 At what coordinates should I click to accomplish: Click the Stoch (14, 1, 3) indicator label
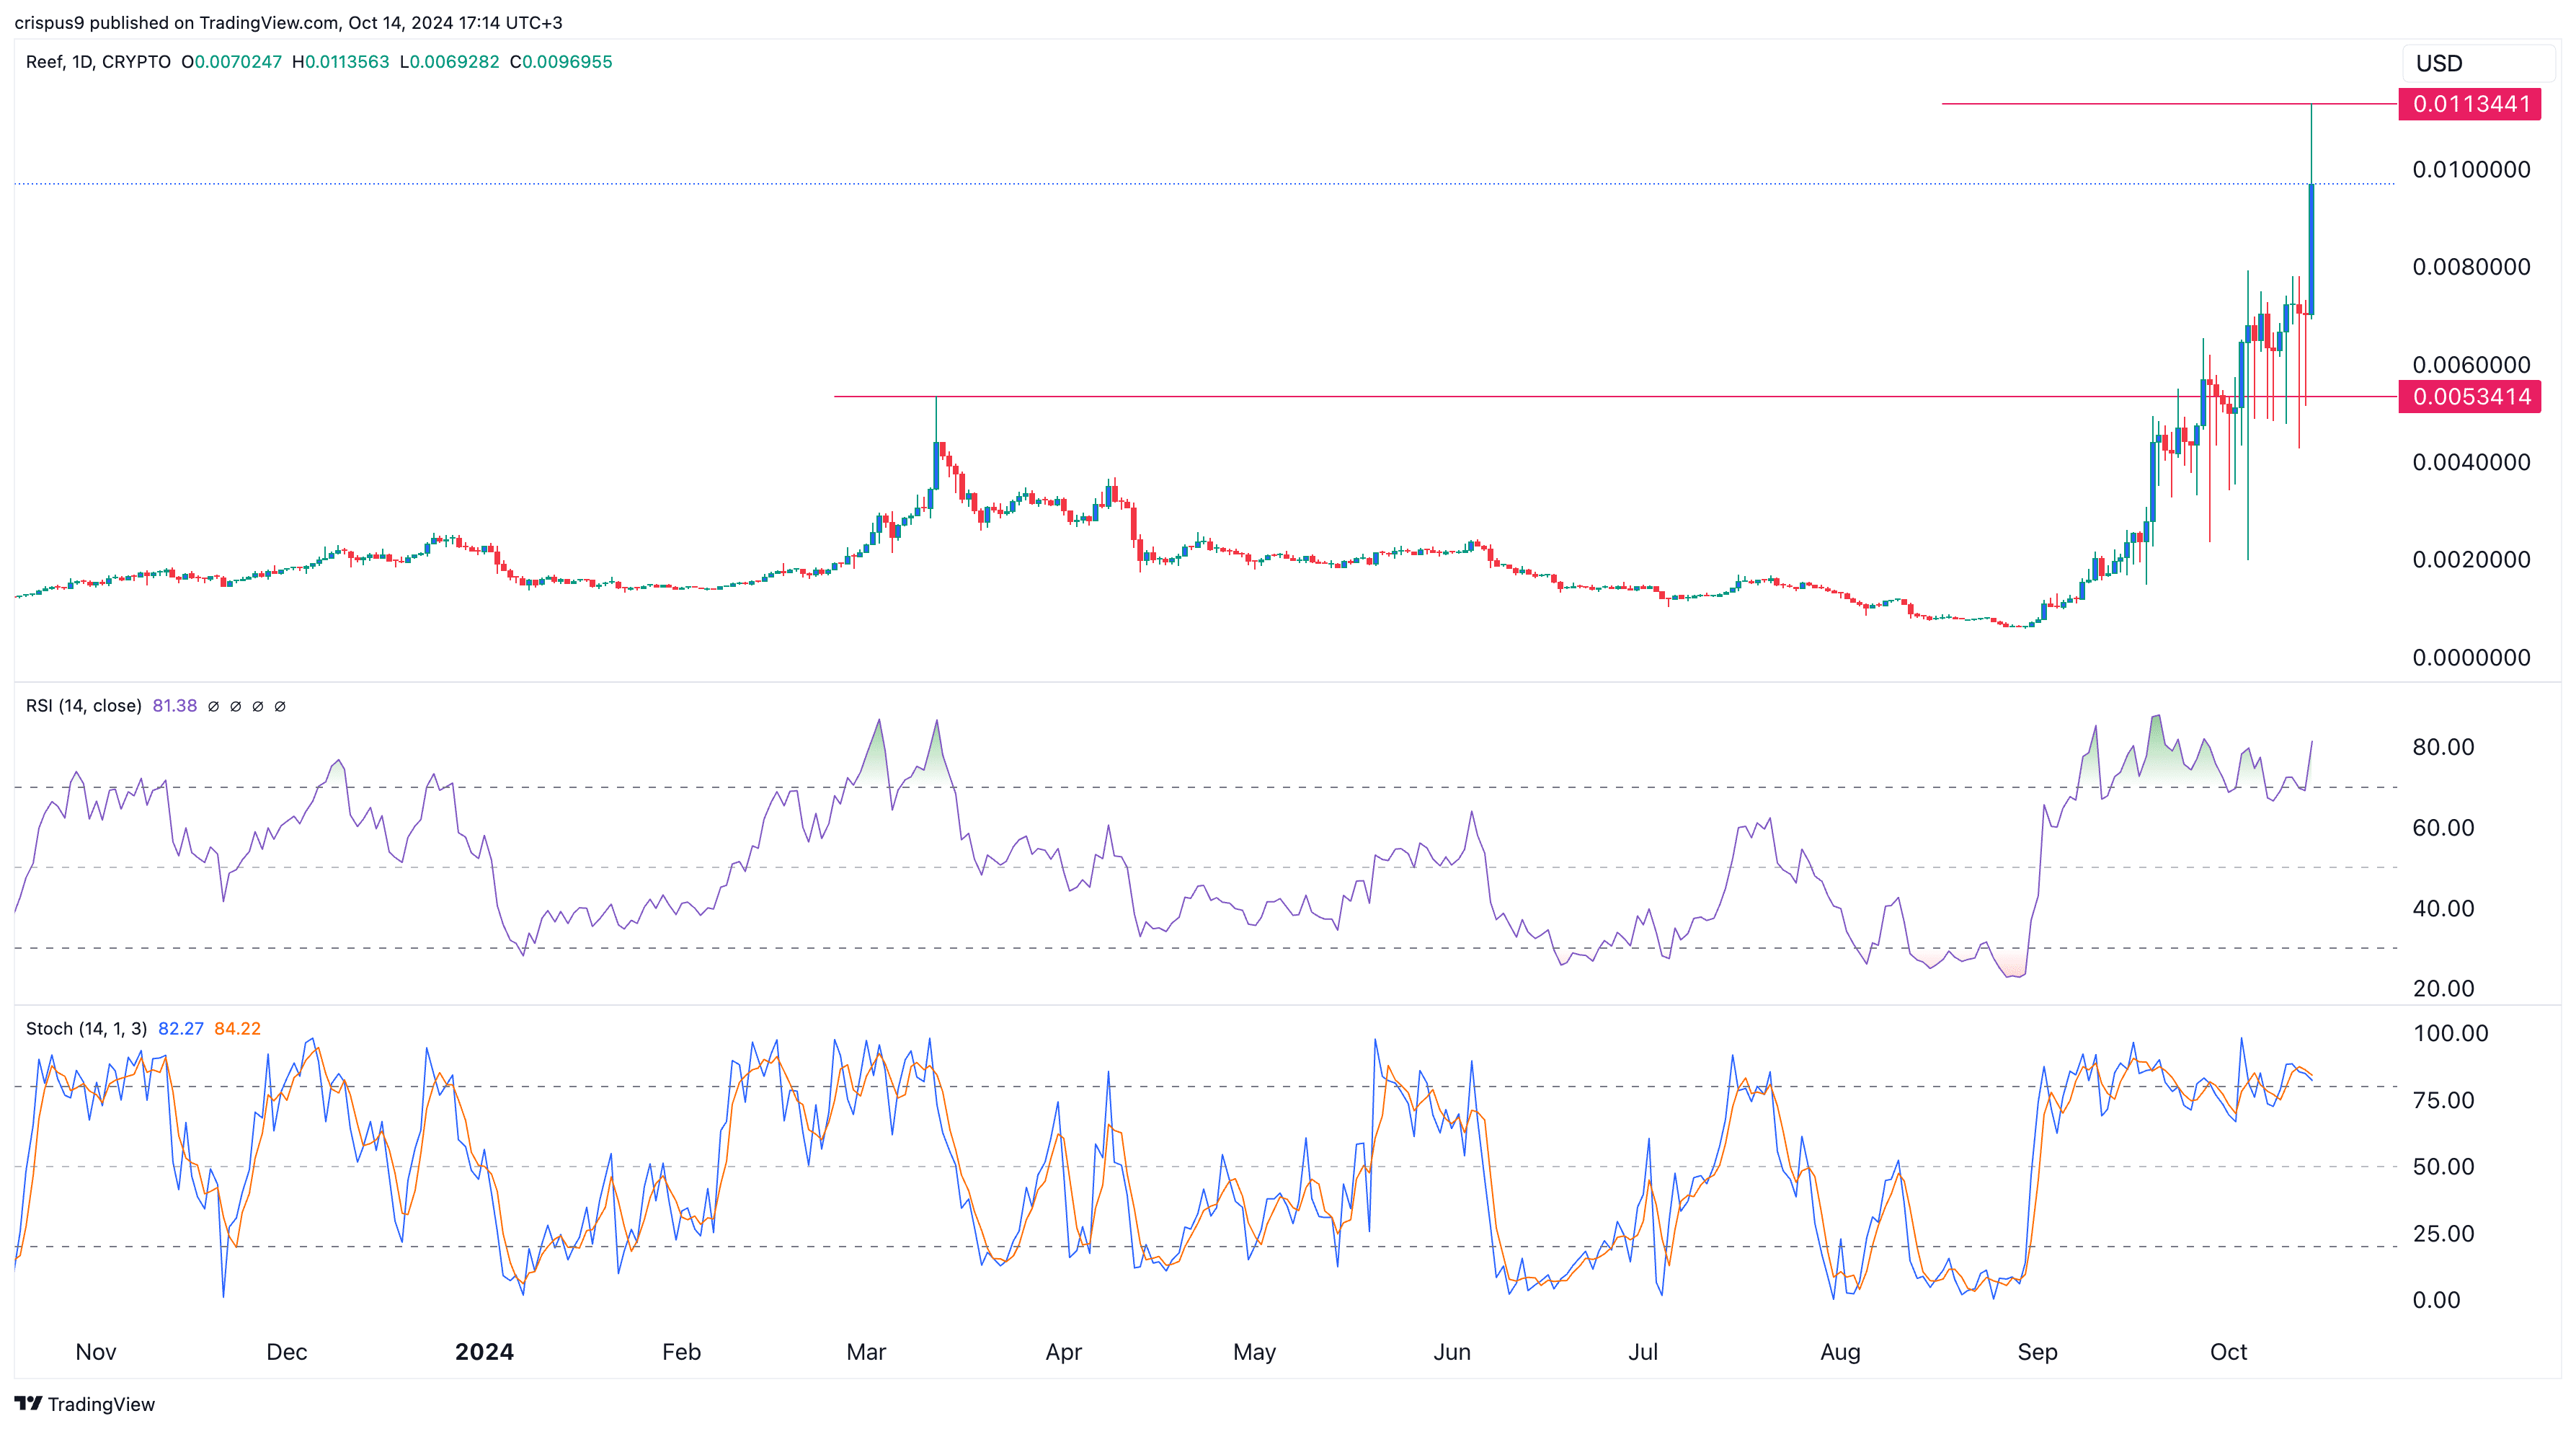tap(86, 1029)
